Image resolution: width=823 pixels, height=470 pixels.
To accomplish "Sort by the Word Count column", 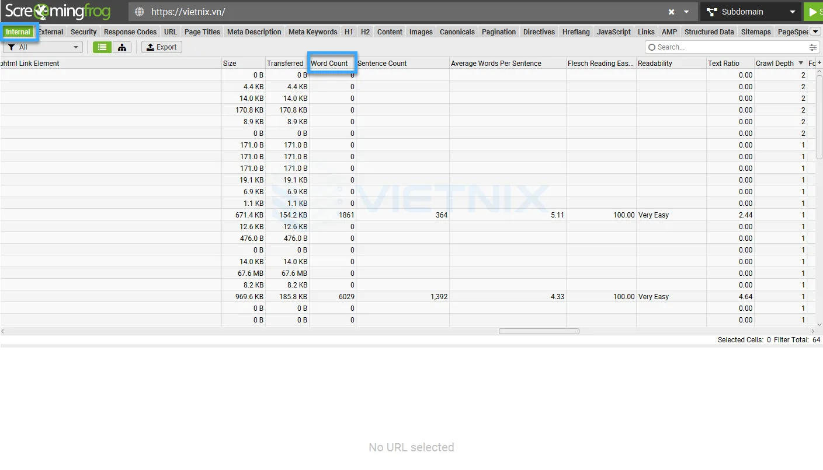I will click(x=329, y=64).
